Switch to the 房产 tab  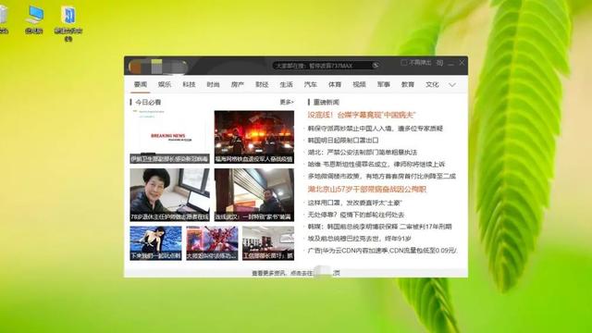pyautogui.click(x=238, y=84)
